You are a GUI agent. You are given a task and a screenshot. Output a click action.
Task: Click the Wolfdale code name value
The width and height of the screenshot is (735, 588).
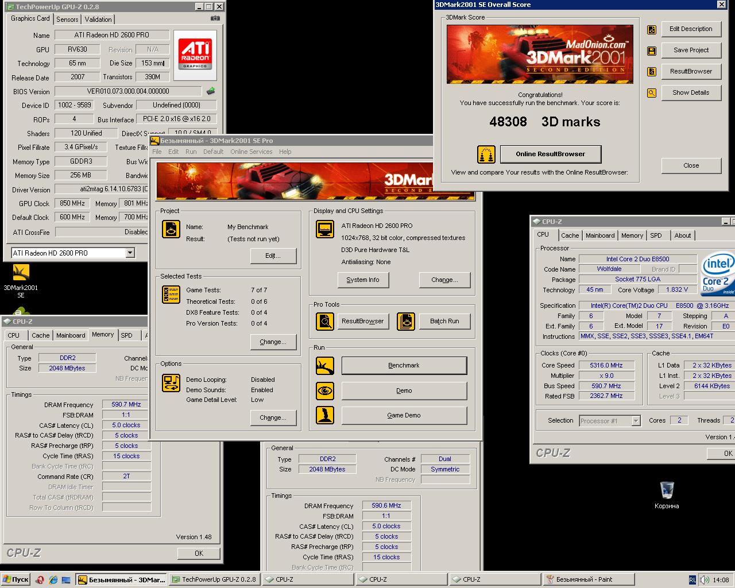pyautogui.click(x=609, y=269)
